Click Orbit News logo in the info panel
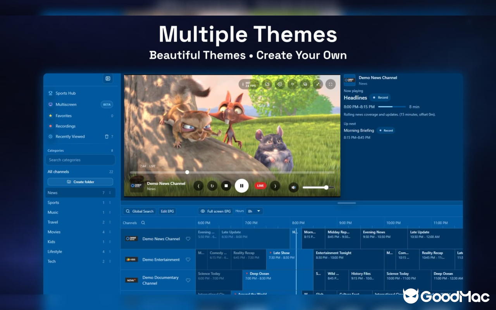The height and width of the screenshot is (310, 496). (350, 80)
